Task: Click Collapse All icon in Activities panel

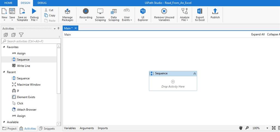Action: tap(13, 35)
